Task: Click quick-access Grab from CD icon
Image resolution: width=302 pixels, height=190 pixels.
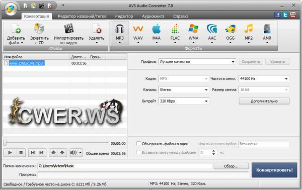Action: 34,6
